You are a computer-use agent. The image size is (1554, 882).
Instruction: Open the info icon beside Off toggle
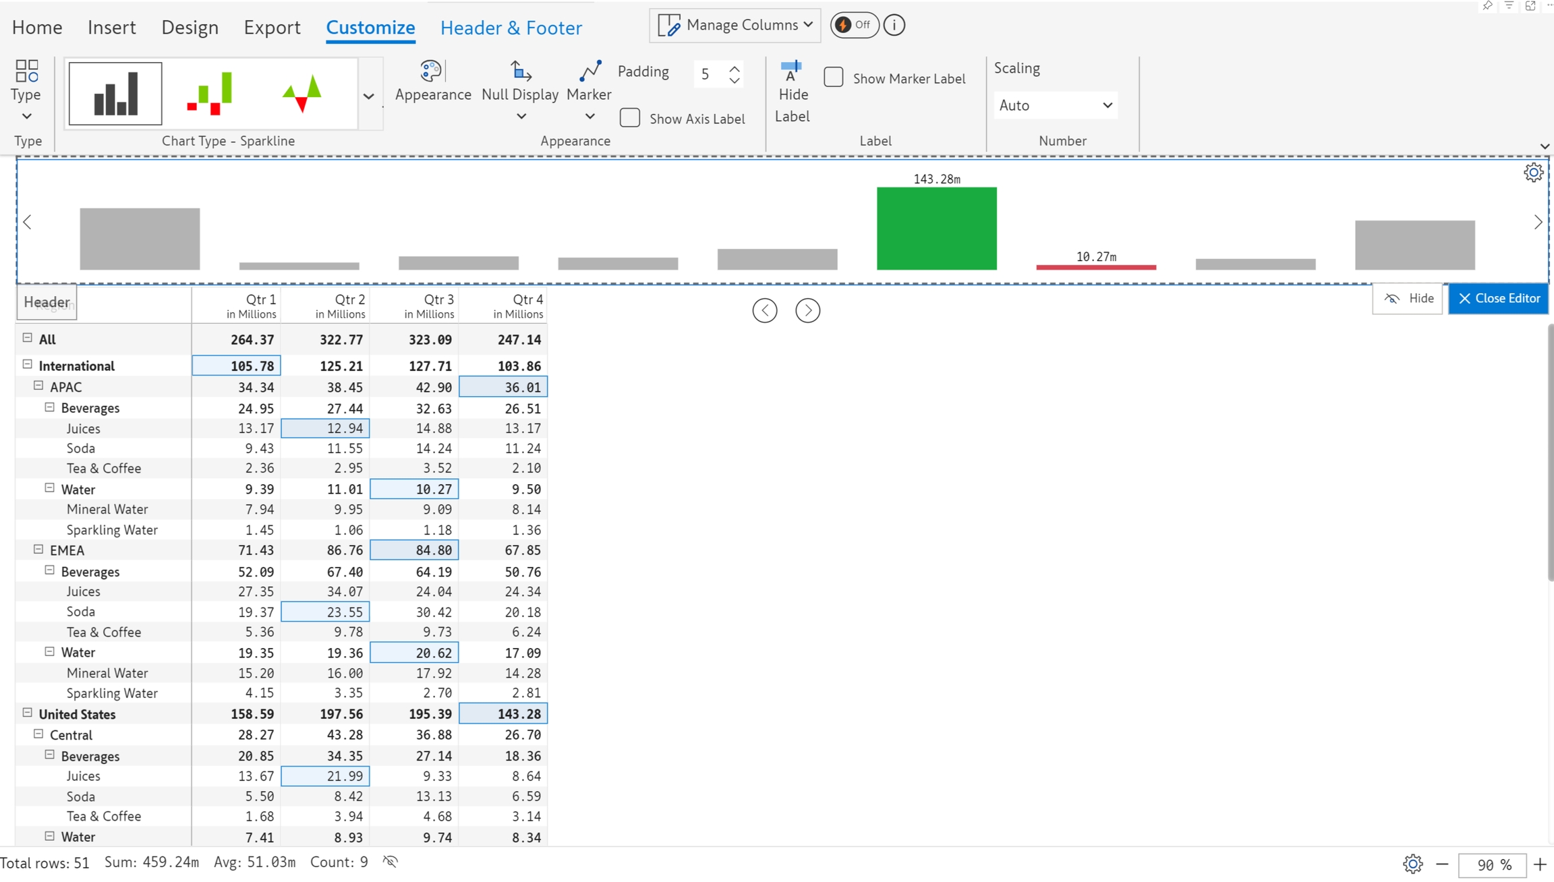coord(894,26)
